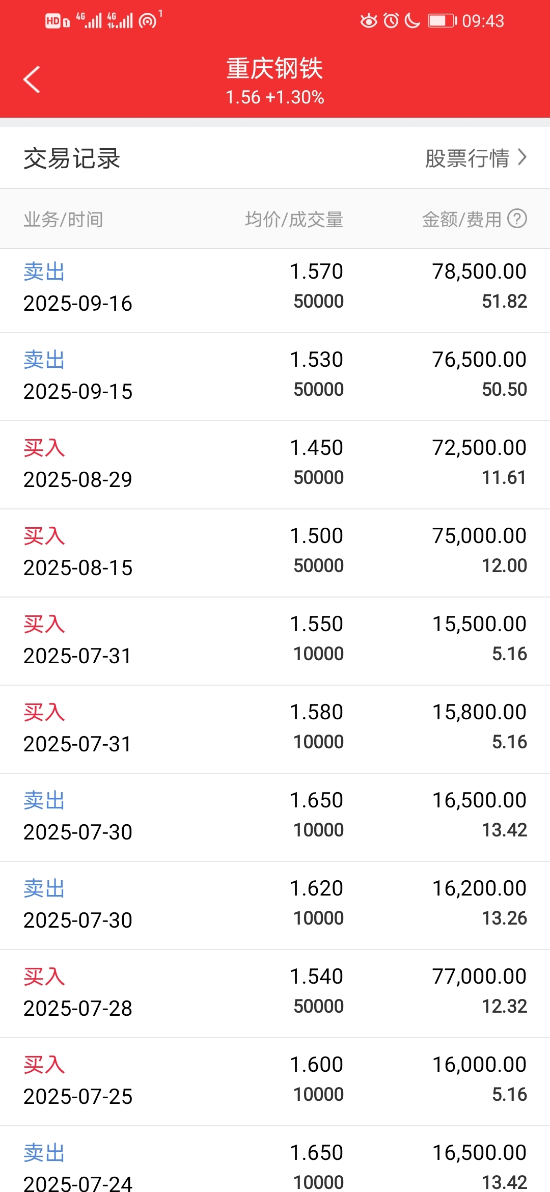Tap the moon do-not-disturb icon
550x1192 pixels.
[412, 21]
